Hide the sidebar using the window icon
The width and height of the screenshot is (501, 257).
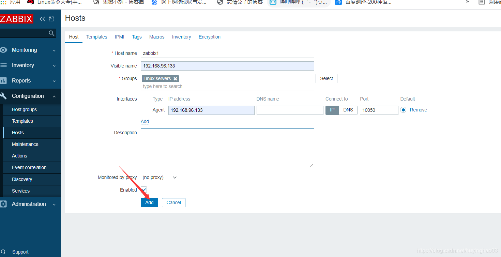click(x=51, y=19)
